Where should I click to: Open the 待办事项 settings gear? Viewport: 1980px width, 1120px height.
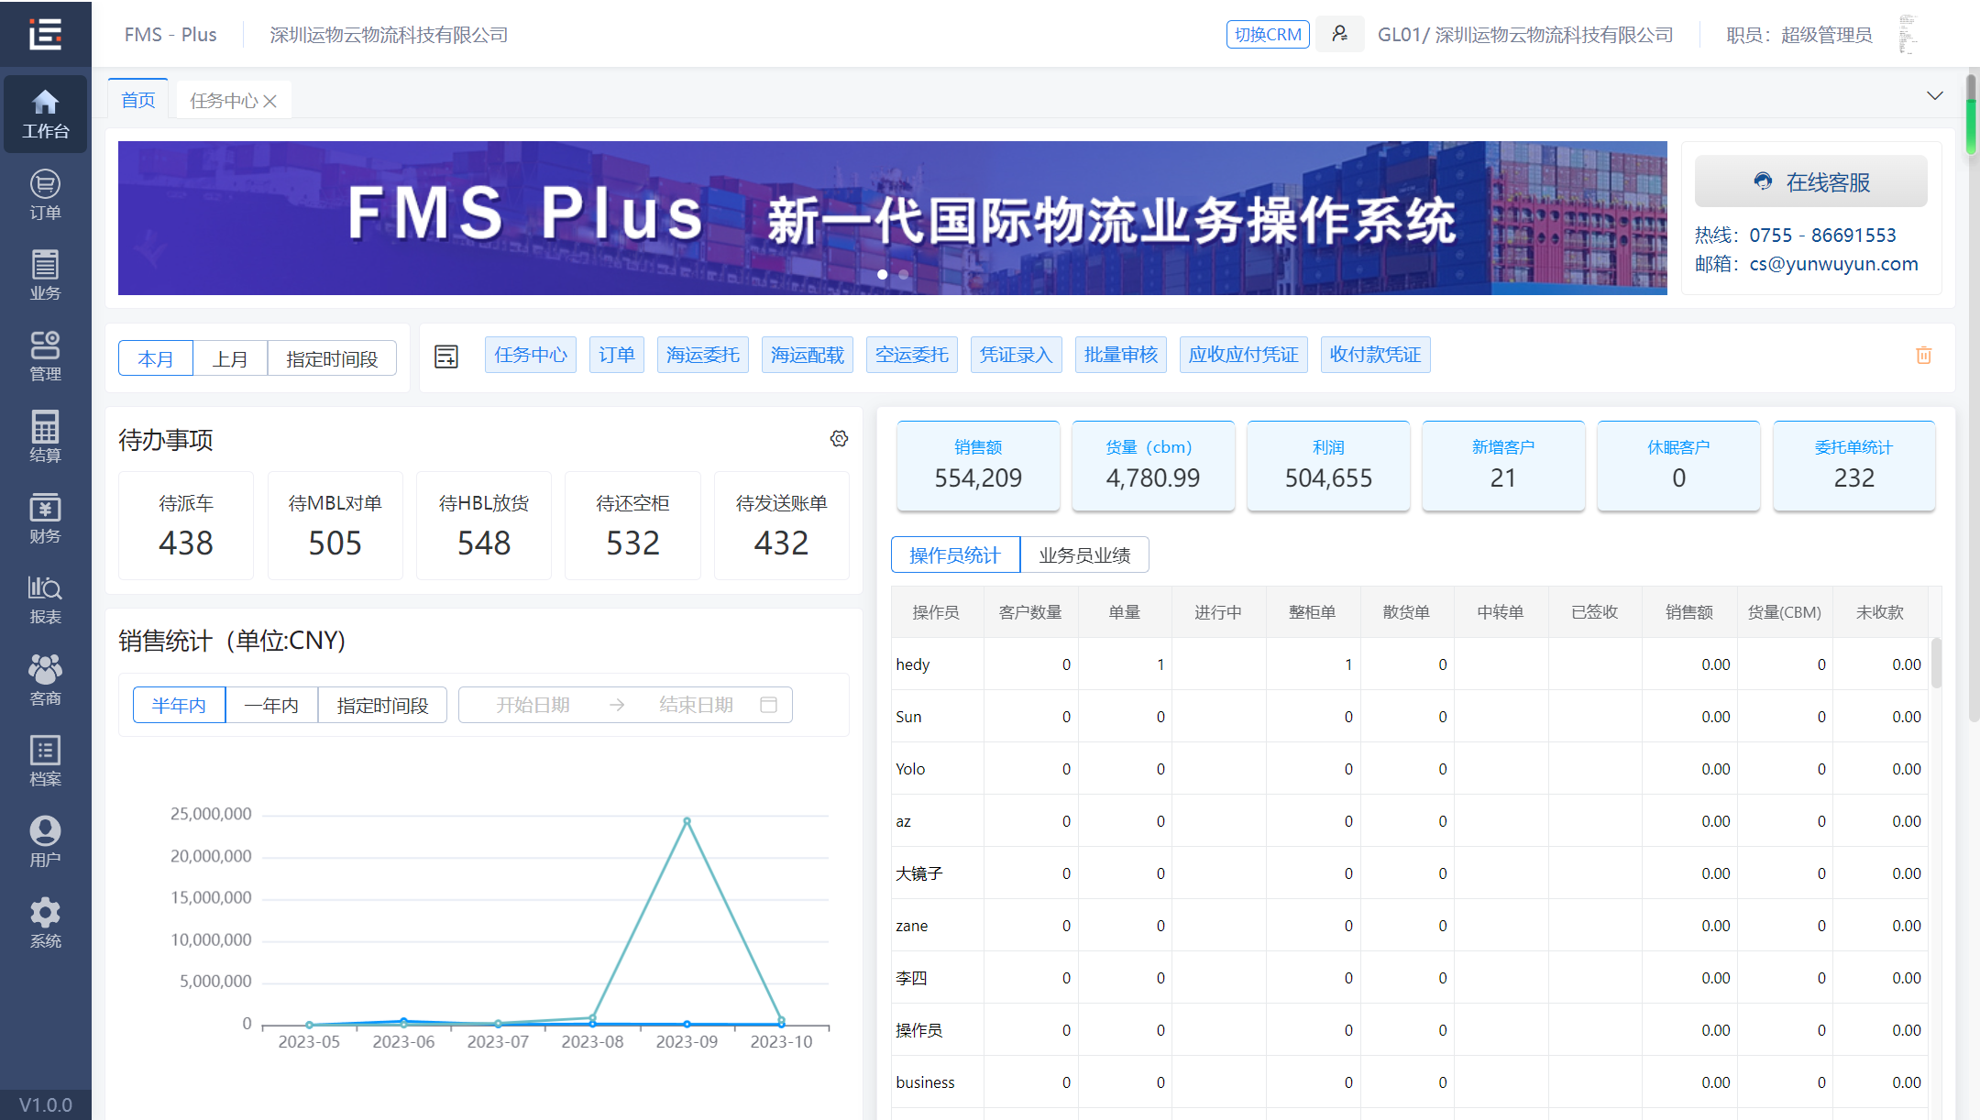coord(839,439)
